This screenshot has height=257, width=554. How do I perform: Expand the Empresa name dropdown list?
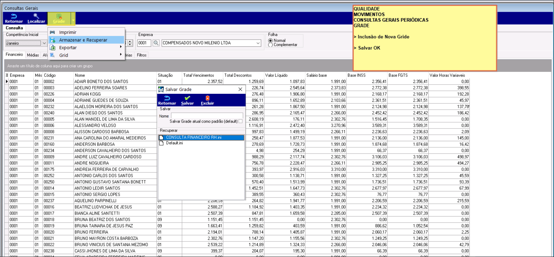pyautogui.click(x=258, y=43)
